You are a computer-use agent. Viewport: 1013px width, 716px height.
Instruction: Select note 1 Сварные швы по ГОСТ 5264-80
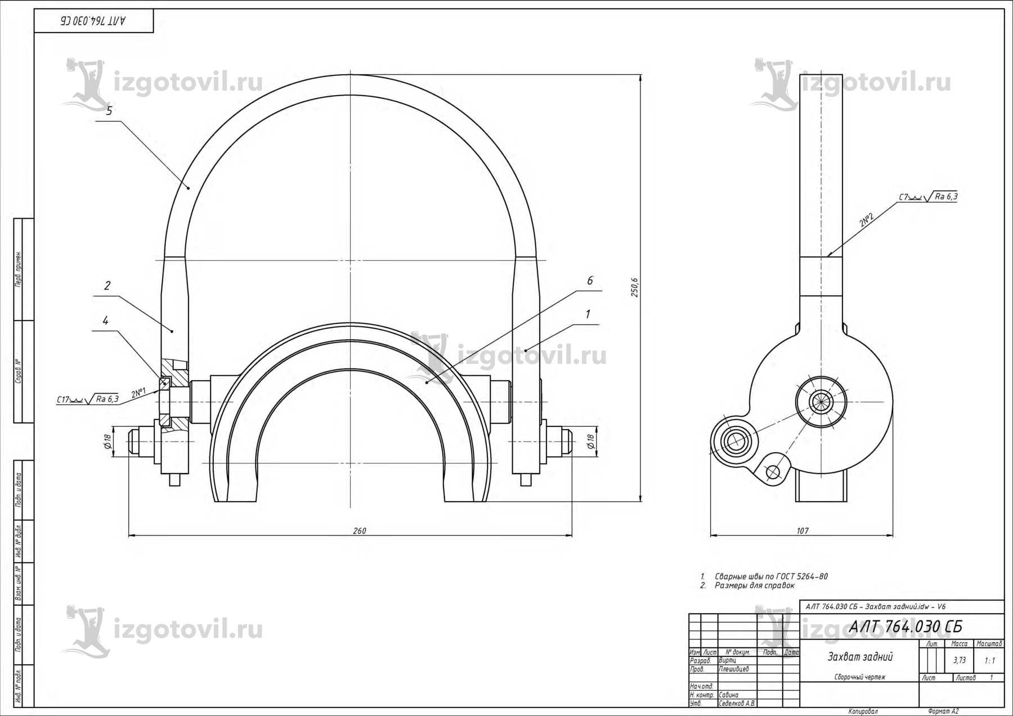[764, 577]
